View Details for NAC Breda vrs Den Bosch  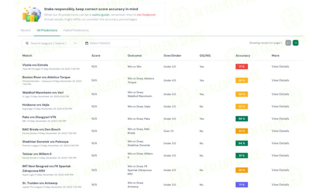280,131
